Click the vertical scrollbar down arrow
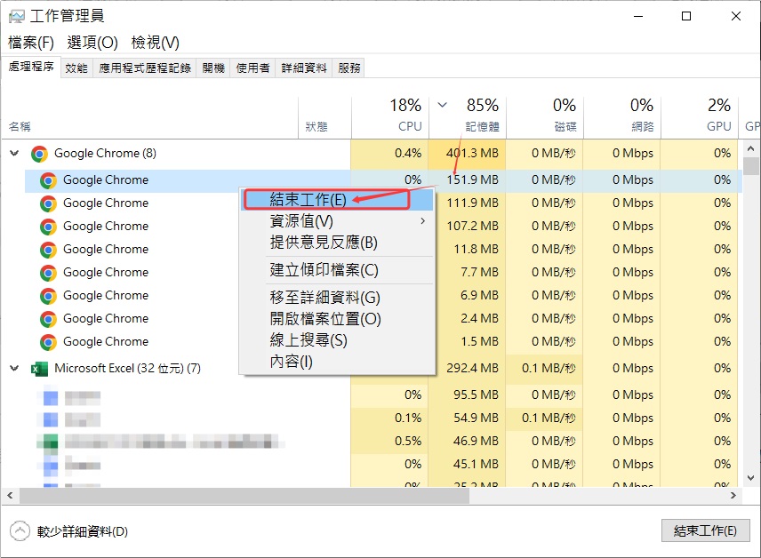Screen dimensions: 761x558 [751, 478]
